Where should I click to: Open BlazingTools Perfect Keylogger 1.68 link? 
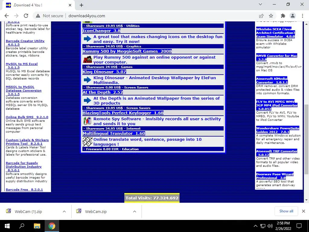tap(123, 113)
